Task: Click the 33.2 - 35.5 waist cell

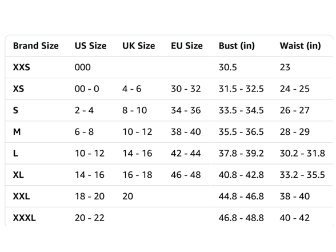Action: click(302, 175)
